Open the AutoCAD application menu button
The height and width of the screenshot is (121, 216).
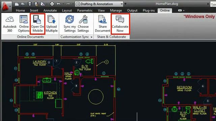coord(6,6)
